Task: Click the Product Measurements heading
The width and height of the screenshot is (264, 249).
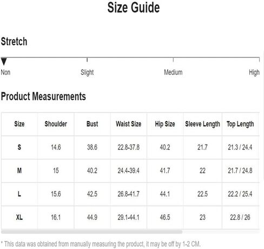Action: point(43,96)
